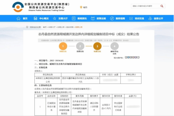
Task: Click the 我要打印 print link
Action: (x=117, y=41)
